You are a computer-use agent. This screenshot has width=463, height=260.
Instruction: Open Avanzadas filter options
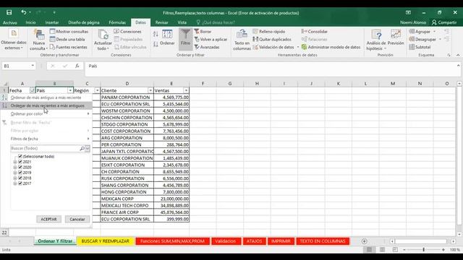coord(207,47)
